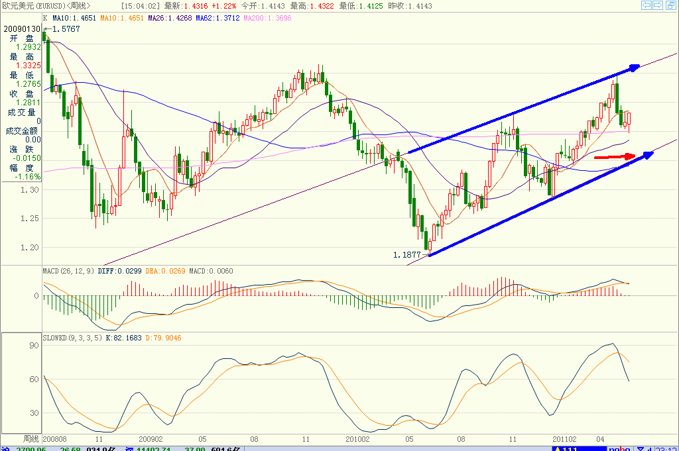Click the 30 level on SLOWKD axis
This screenshot has height=451, width=679.
(34, 413)
